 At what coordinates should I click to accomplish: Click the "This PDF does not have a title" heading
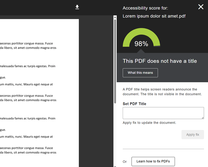point(160,61)
